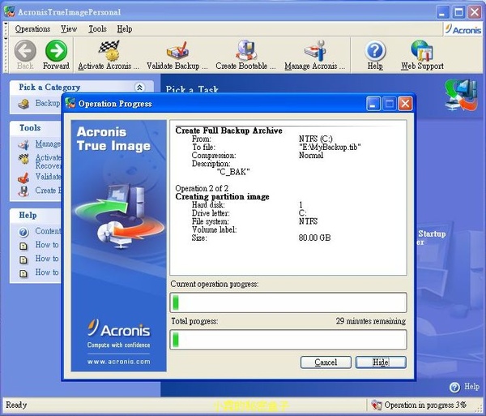Click the "C_BAK" description text
Viewport: 486px width, 416px height.
pyautogui.click(x=233, y=172)
